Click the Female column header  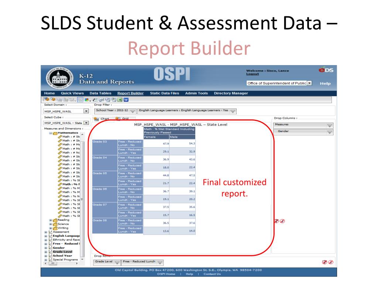(x=156, y=137)
